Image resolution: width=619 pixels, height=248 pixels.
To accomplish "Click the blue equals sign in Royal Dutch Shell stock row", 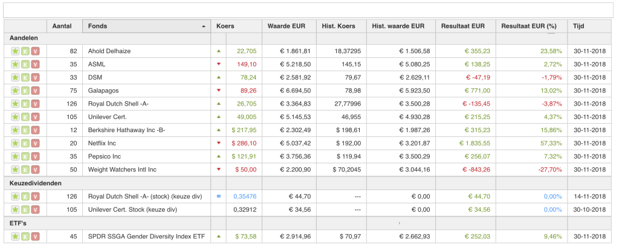I will click(x=218, y=196).
